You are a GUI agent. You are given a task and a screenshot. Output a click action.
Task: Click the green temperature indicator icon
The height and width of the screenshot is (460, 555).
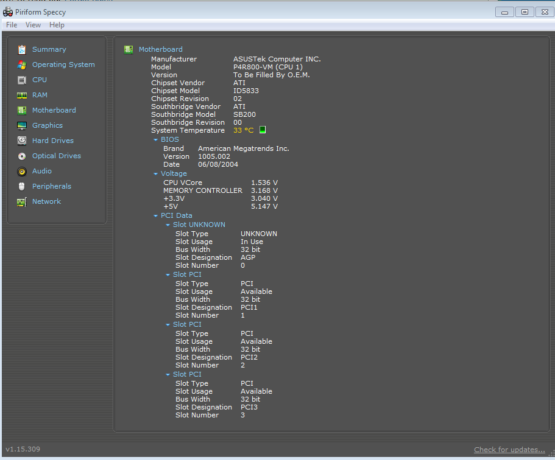263,130
